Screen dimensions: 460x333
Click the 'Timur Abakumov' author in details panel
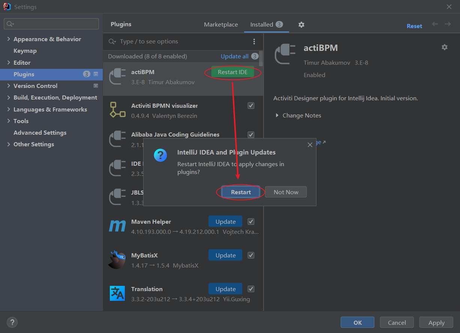coord(327,62)
